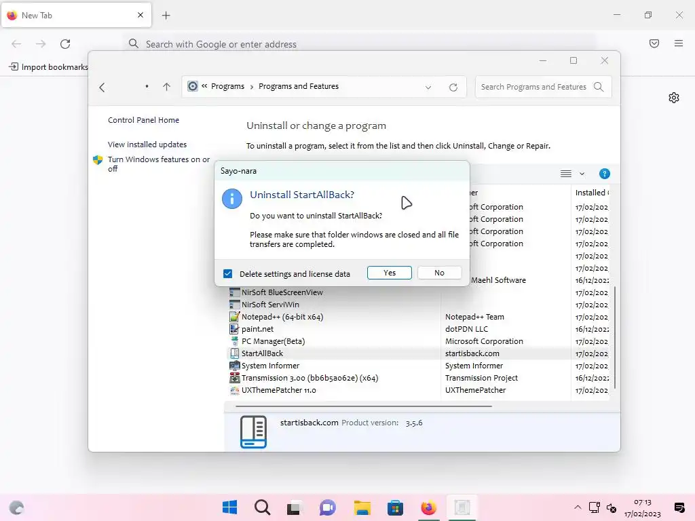This screenshot has width=695, height=521.
Task: Click the horizontal scrollbar of program list
Action: coord(364,406)
